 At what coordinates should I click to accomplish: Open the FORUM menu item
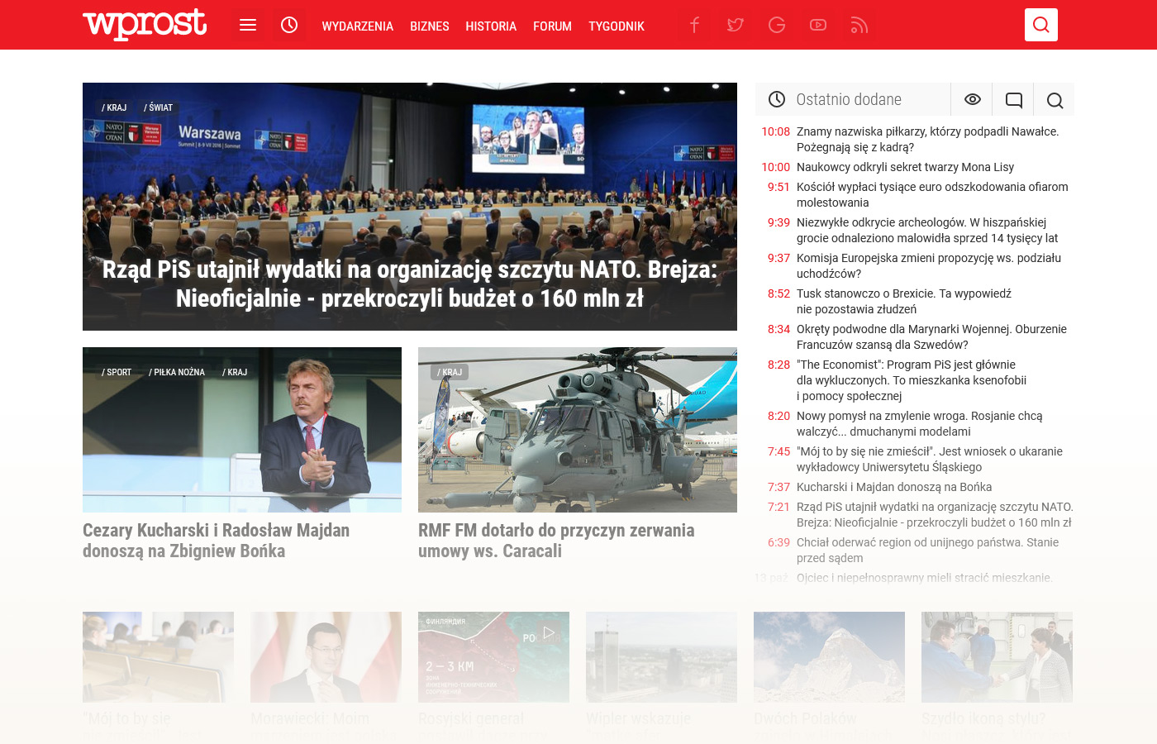552,26
